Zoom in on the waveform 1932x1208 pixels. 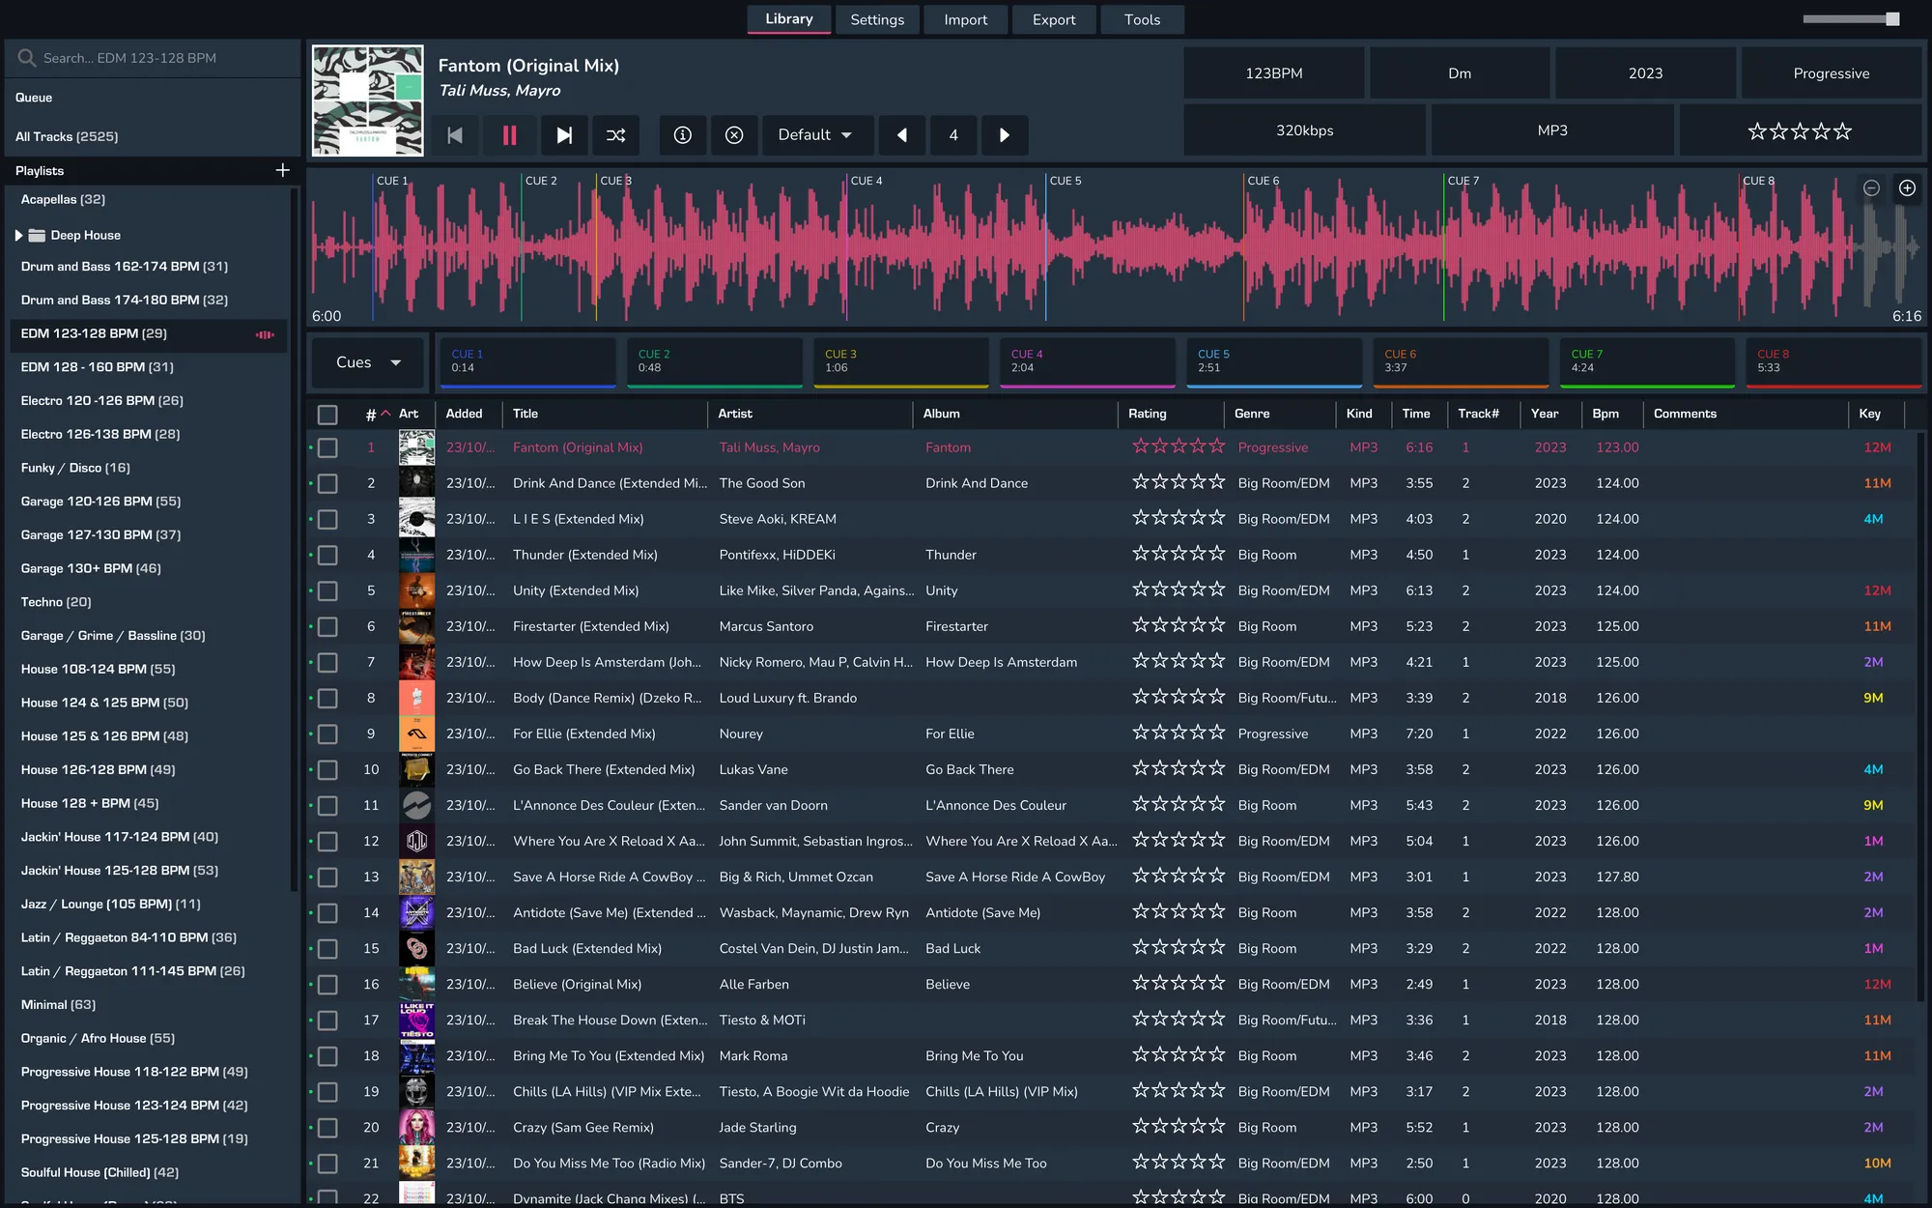pyautogui.click(x=1907, y=188)
